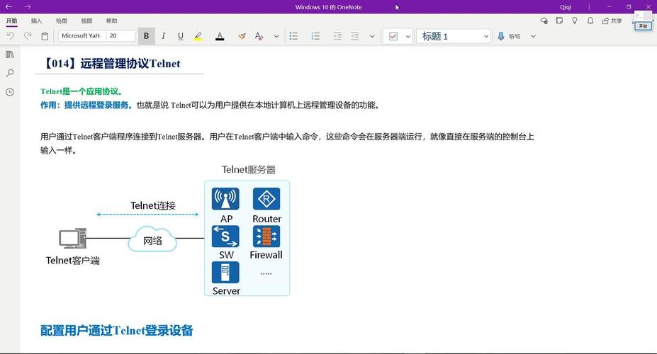Click the page title 【014】远程管理协议Telnet
The image size is (657, 354).
(x=112, y=64)
